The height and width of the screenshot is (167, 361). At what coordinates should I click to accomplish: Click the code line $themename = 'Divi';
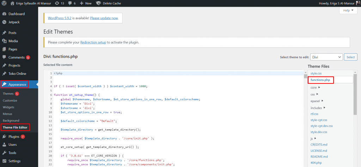pos(78,104)
